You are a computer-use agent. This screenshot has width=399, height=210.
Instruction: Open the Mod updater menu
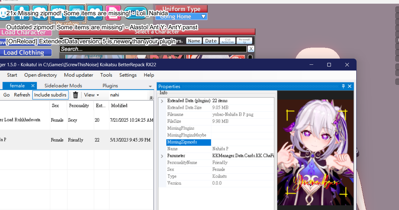(x=78, y=75)
